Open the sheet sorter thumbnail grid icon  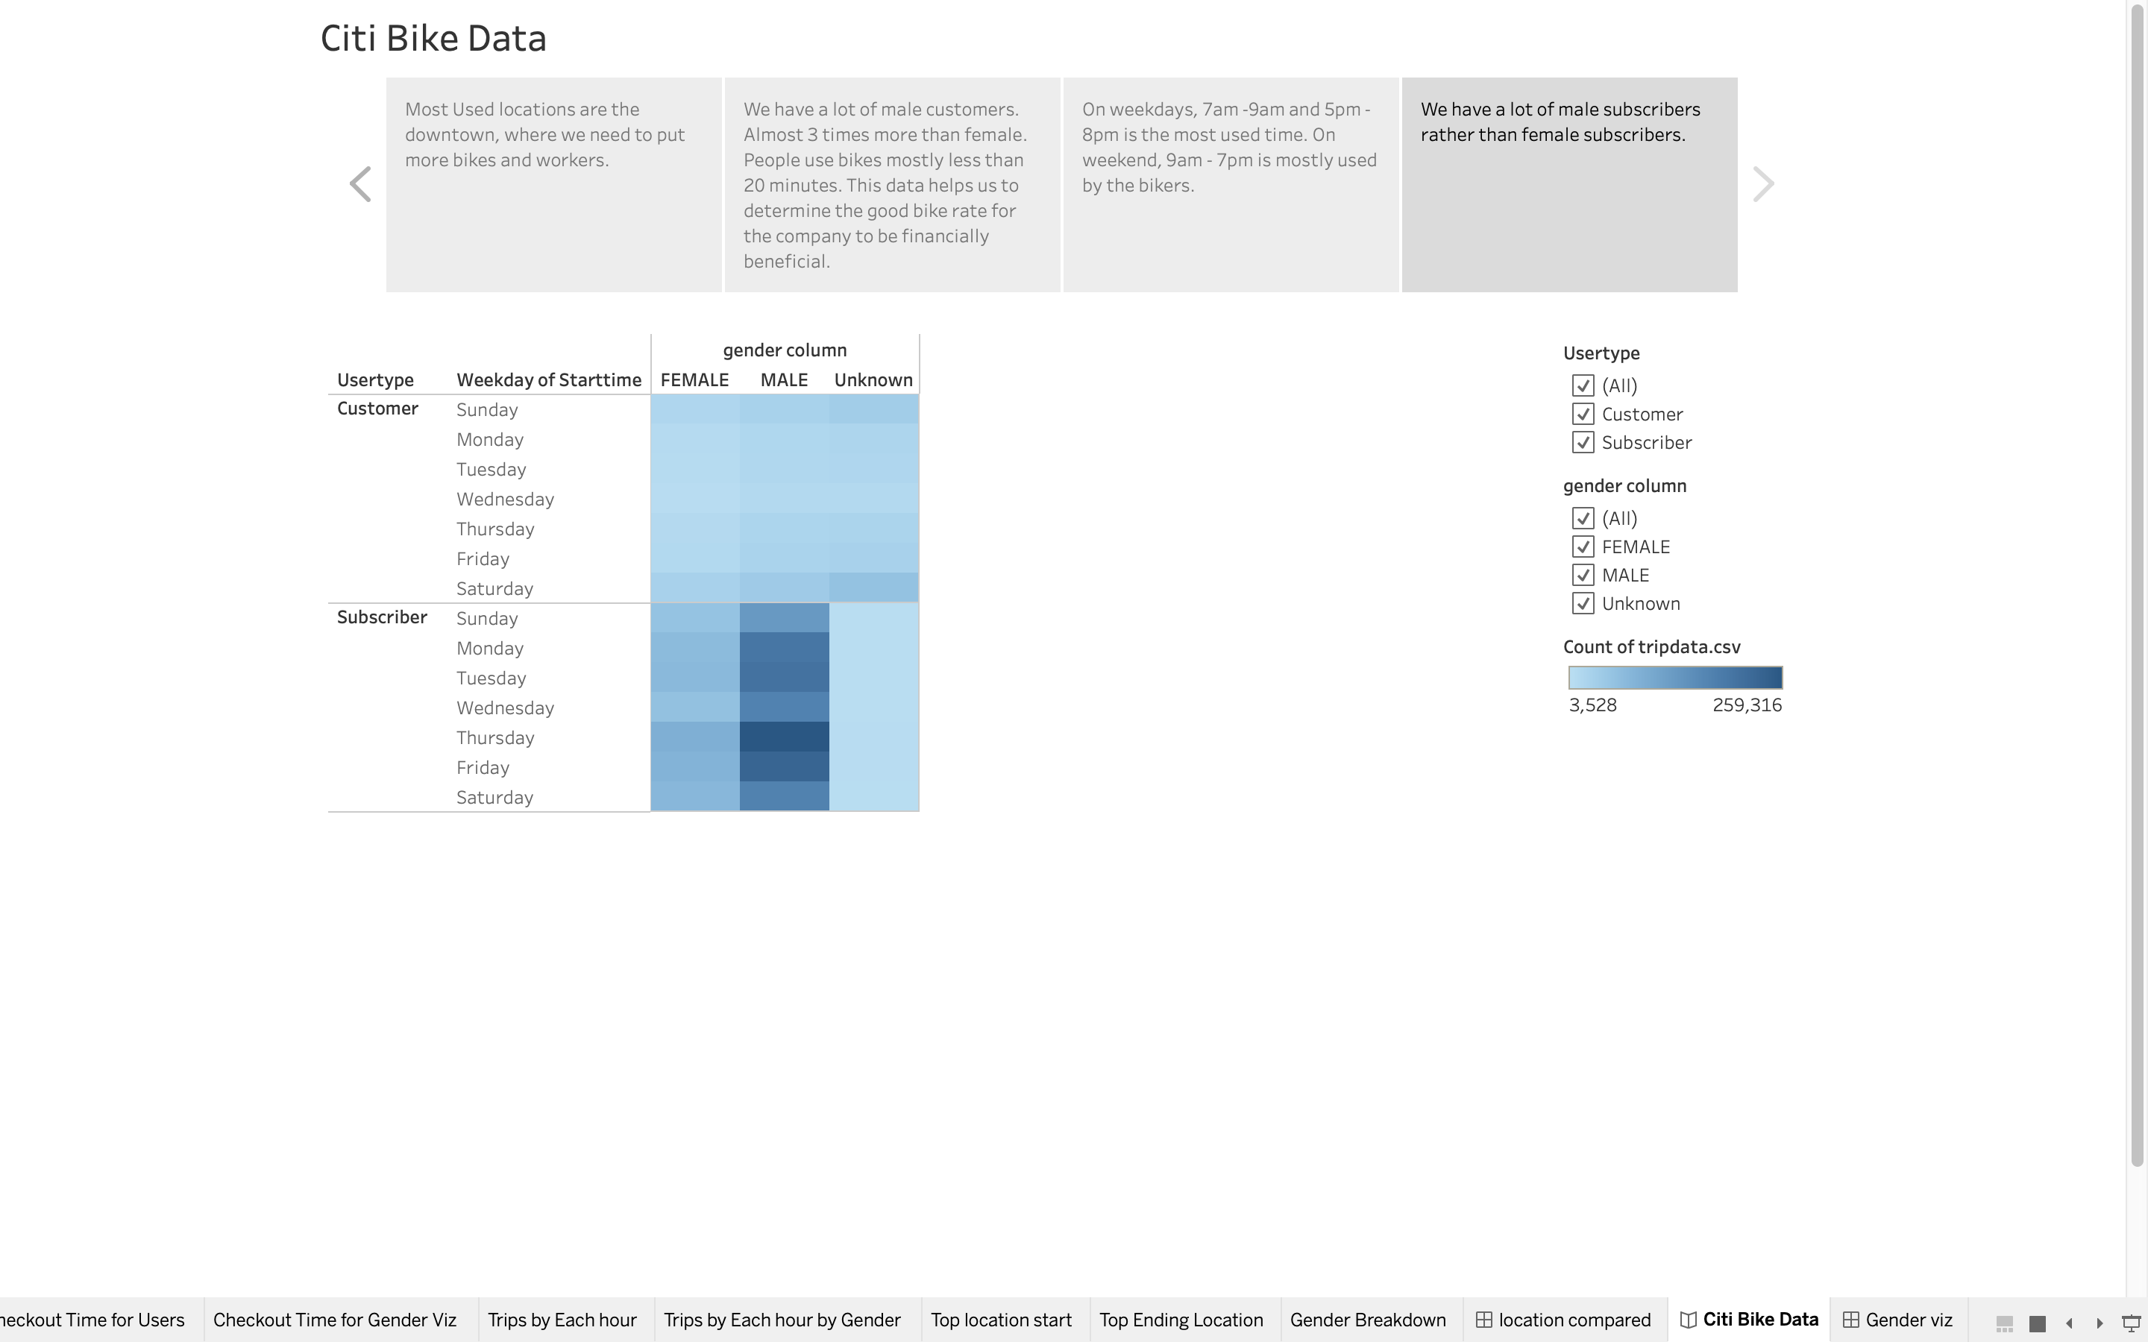(2039, 1323)
